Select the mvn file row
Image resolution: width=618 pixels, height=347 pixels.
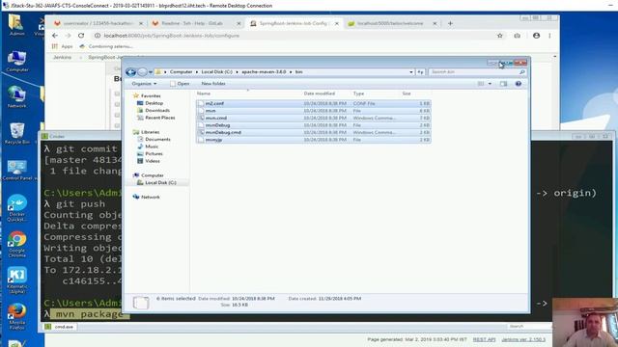(313, 111)
